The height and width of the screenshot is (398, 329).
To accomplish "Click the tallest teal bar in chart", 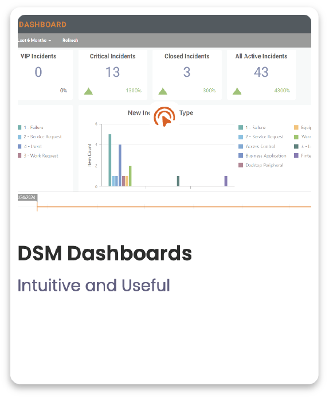I will point(110,160).
